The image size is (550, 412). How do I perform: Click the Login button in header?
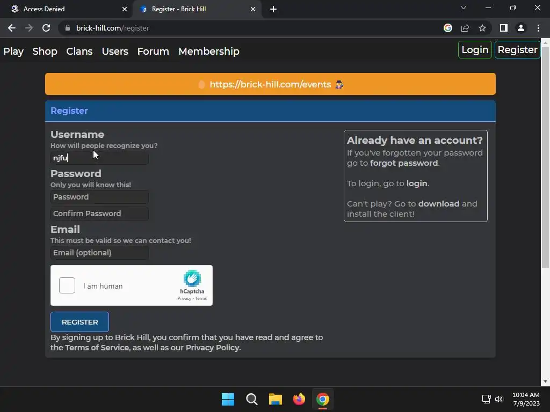(475, 50)
